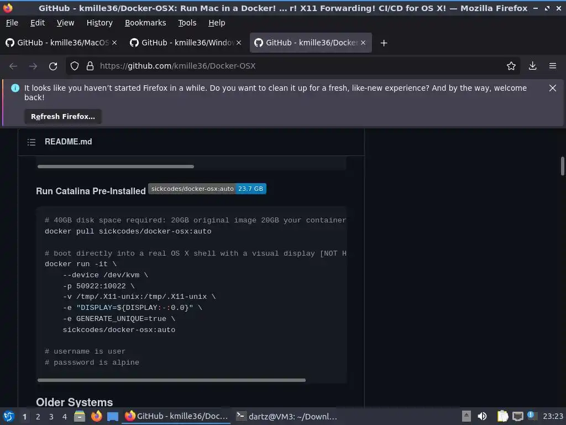Switch to virtual desktop 3
Viewport: 566px width, 425px height.
tap(51, 417)
